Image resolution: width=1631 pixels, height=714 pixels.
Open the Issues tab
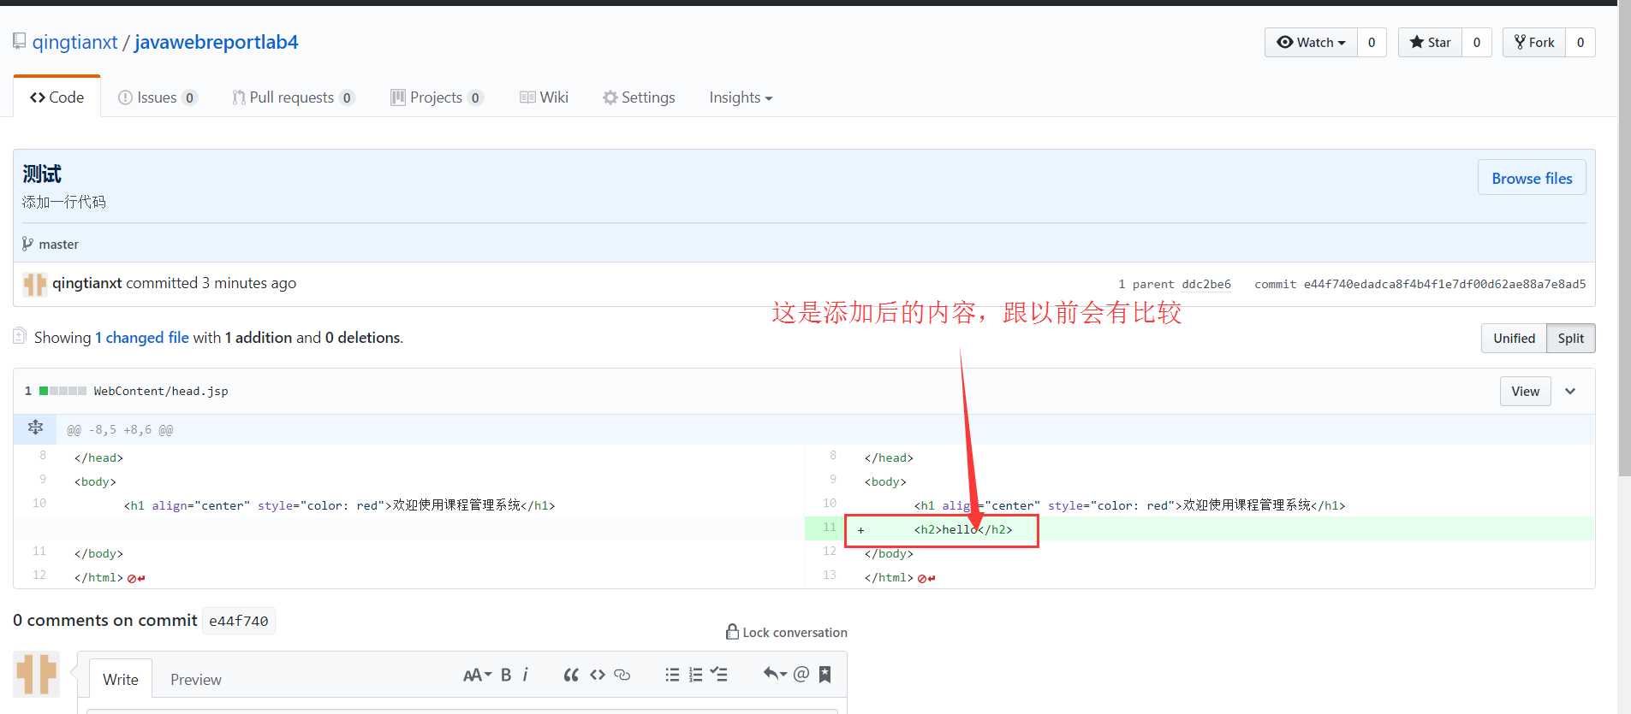[x=158, y=97]
